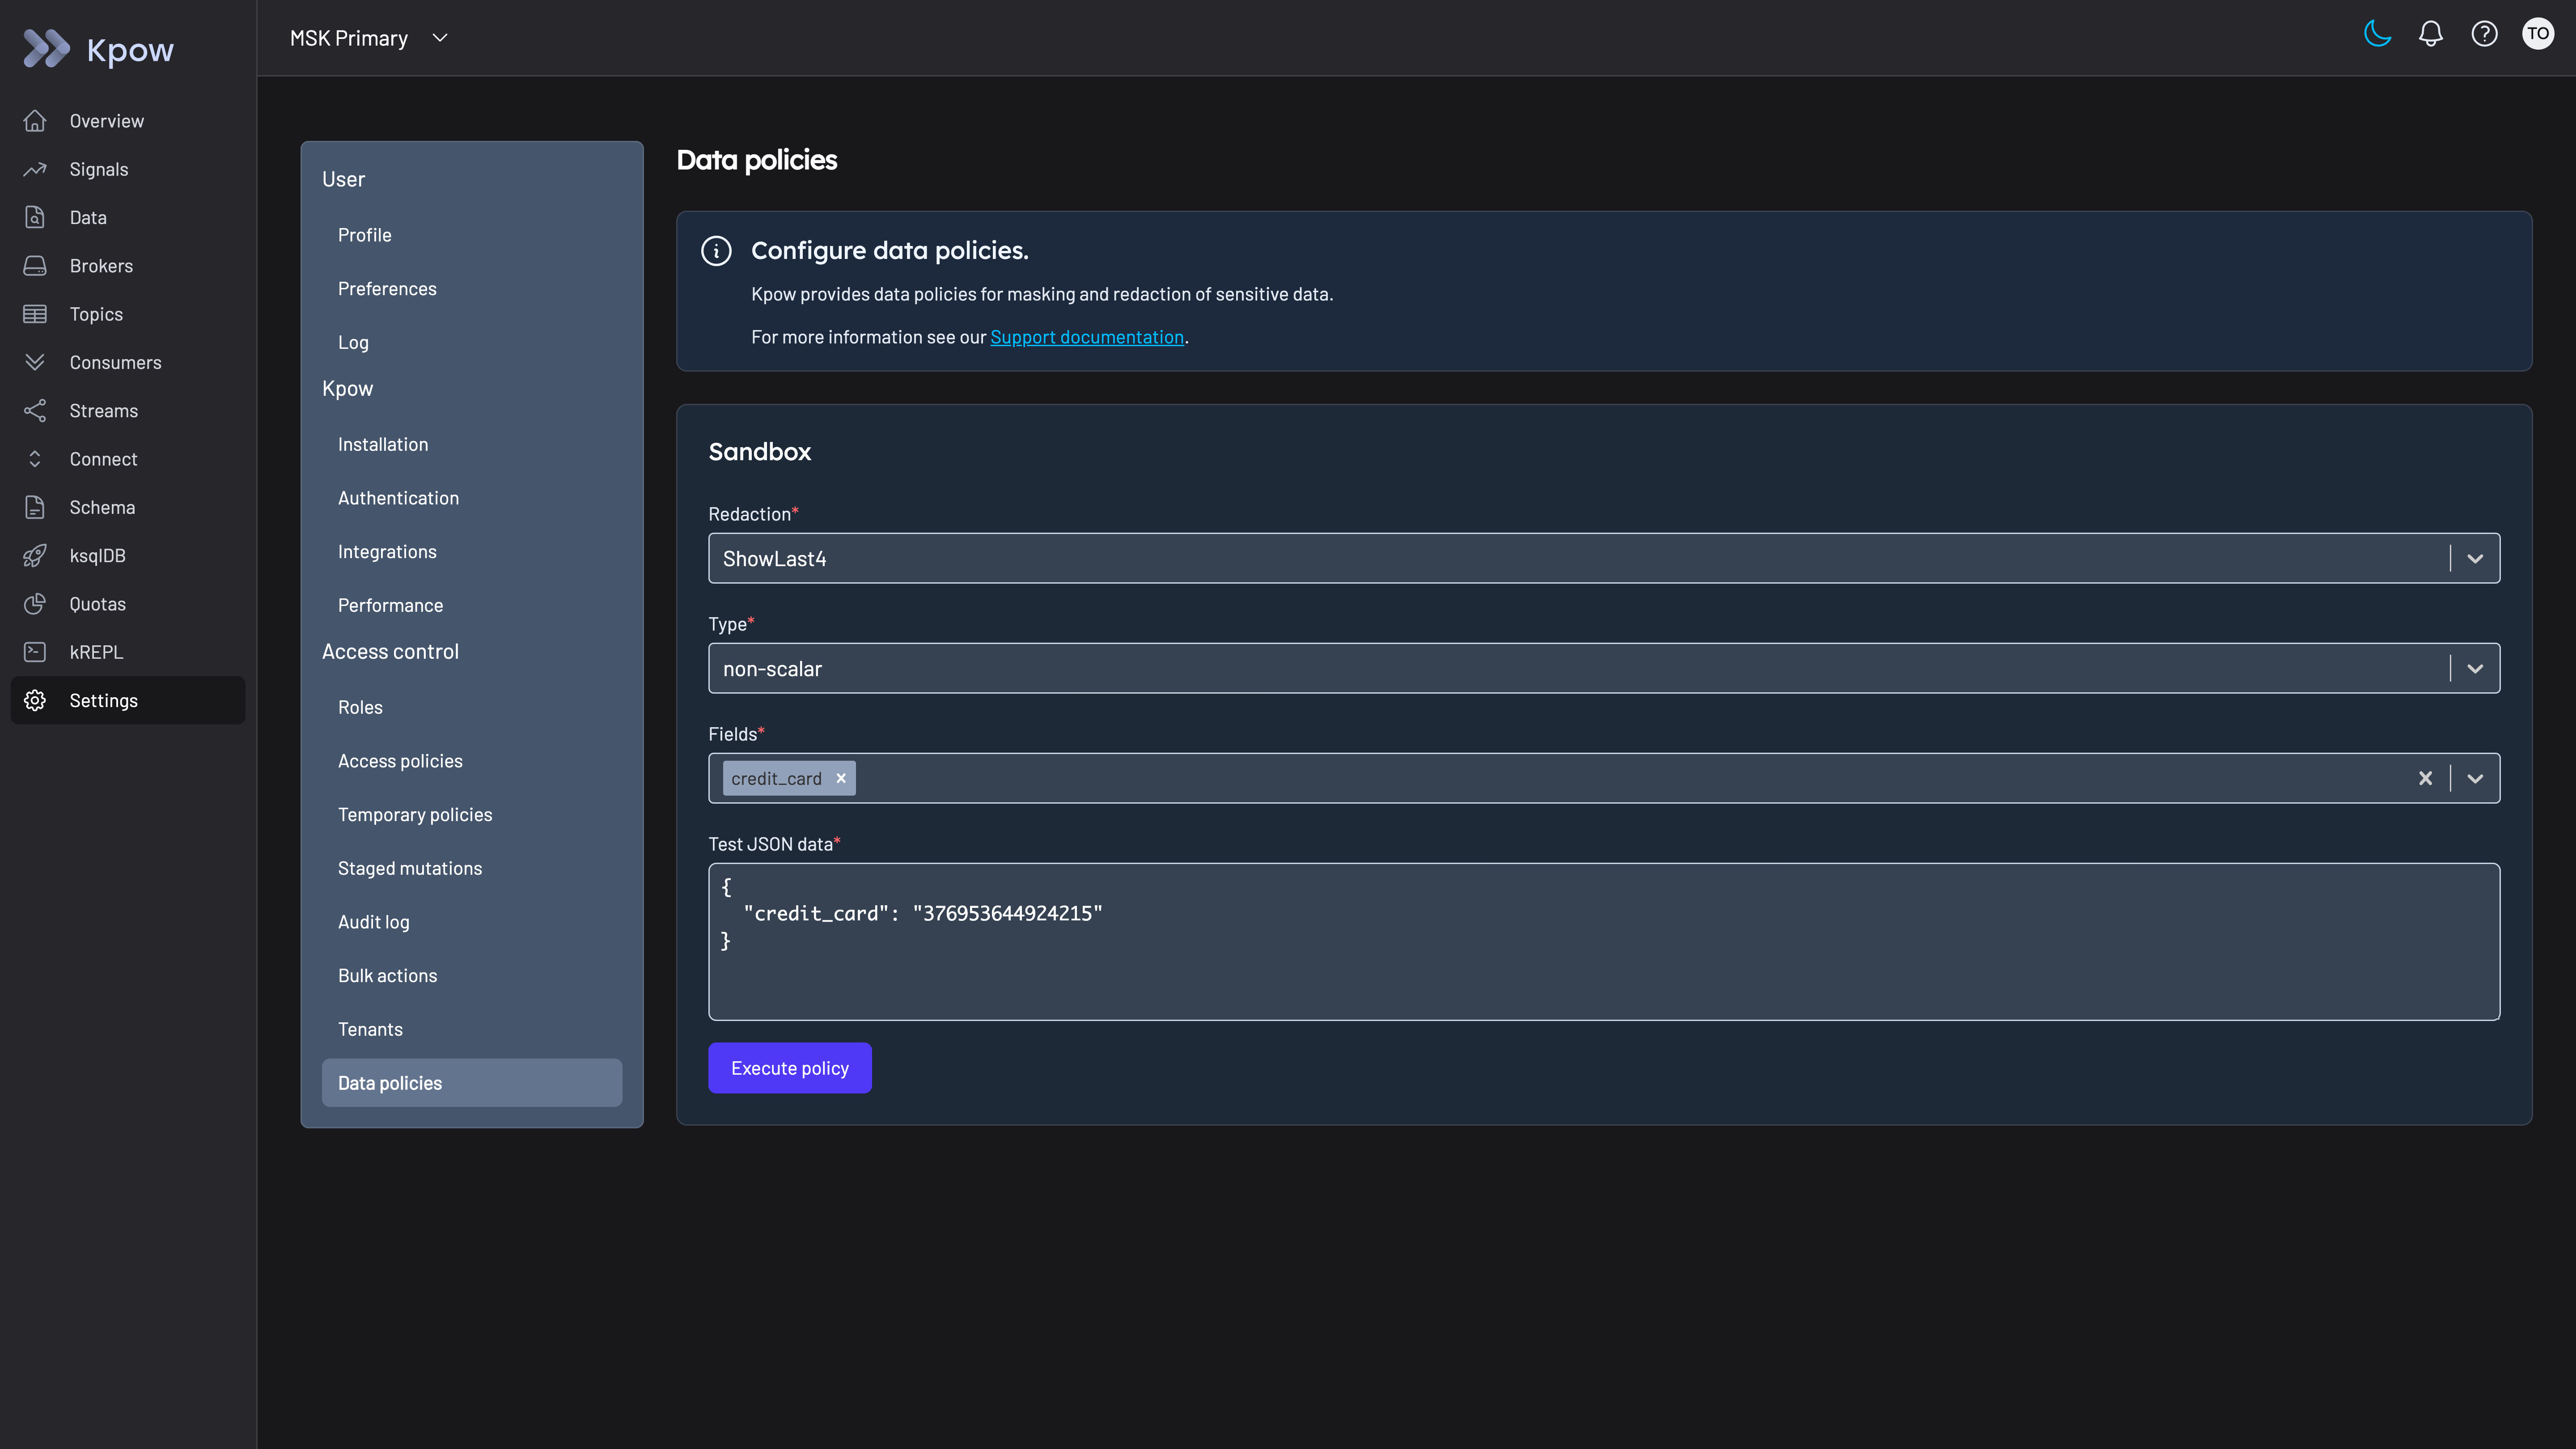Image resolution: width=2576 pixels, height=1449 pixels.
Task: Open Overview via the home icon
Action: tap(35, 121)
